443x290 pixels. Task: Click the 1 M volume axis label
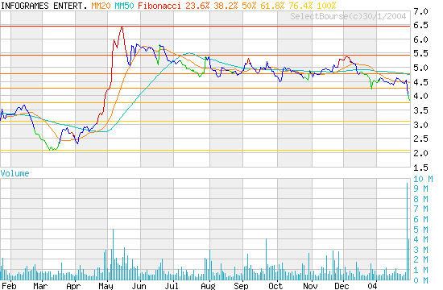tap(420, 270)
